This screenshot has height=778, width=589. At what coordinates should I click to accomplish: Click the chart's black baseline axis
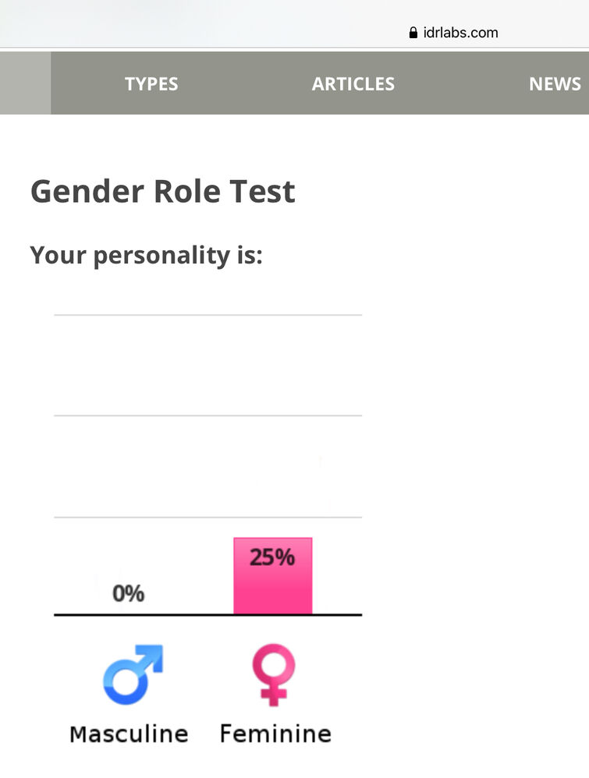(208, 615)
